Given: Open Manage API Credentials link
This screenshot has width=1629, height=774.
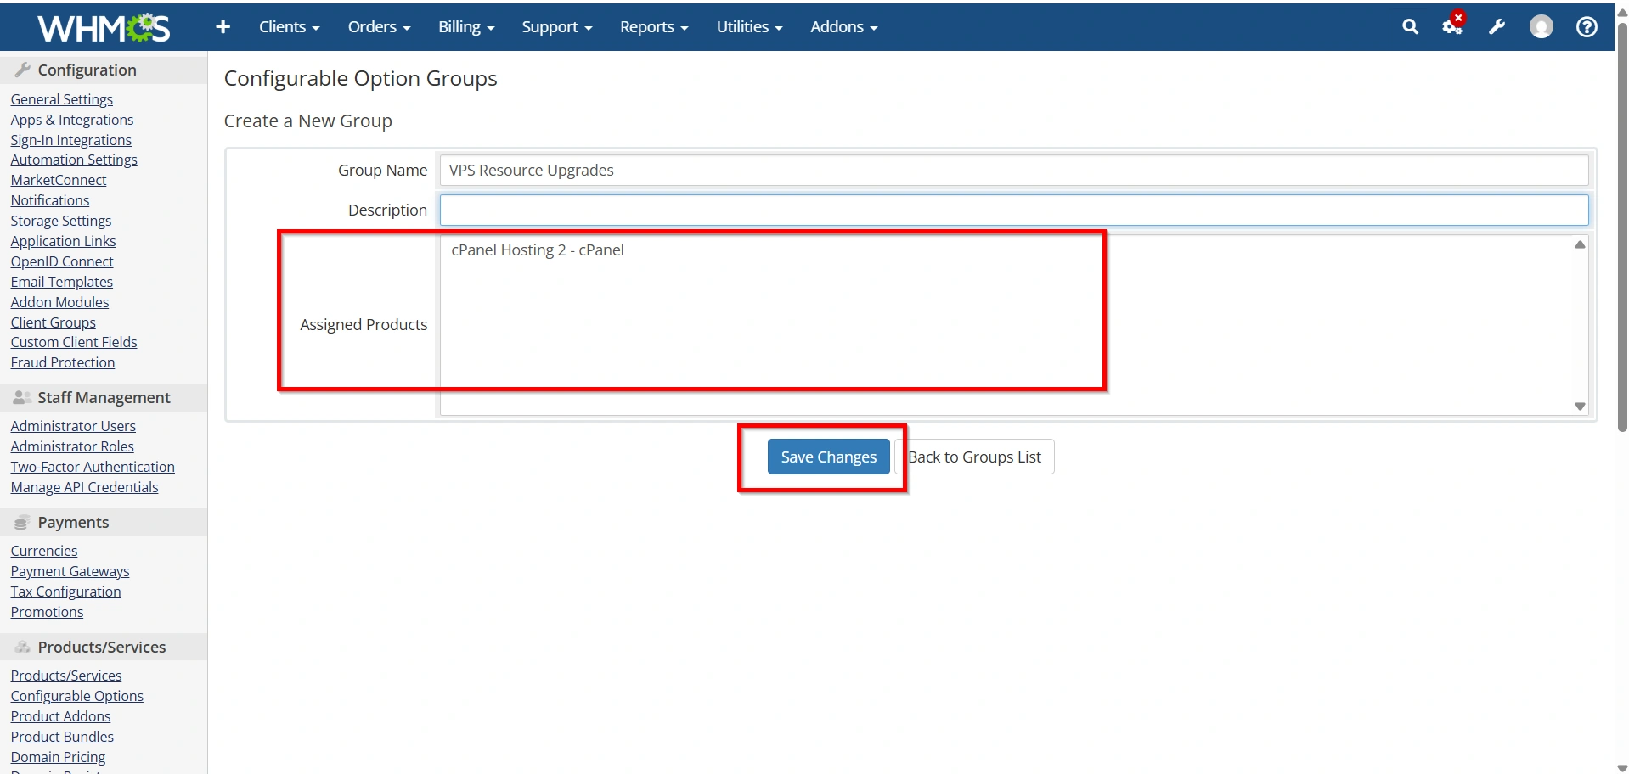Looking at the screenshot, I should click(x=84, y=487).
